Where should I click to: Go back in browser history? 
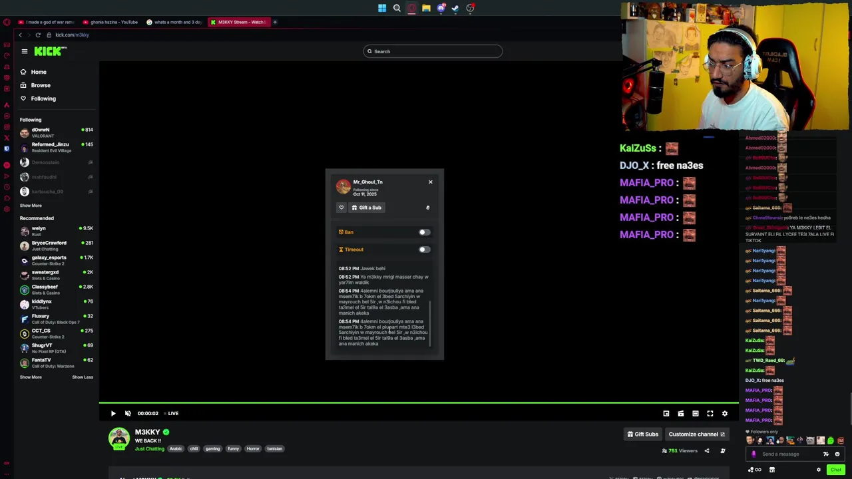click(x=21, y=35)
